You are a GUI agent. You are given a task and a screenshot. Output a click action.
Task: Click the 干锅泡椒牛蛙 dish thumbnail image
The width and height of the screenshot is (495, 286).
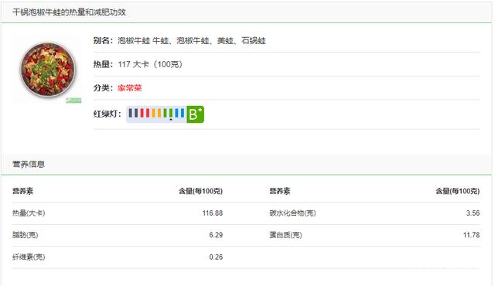tap(48, 70)
